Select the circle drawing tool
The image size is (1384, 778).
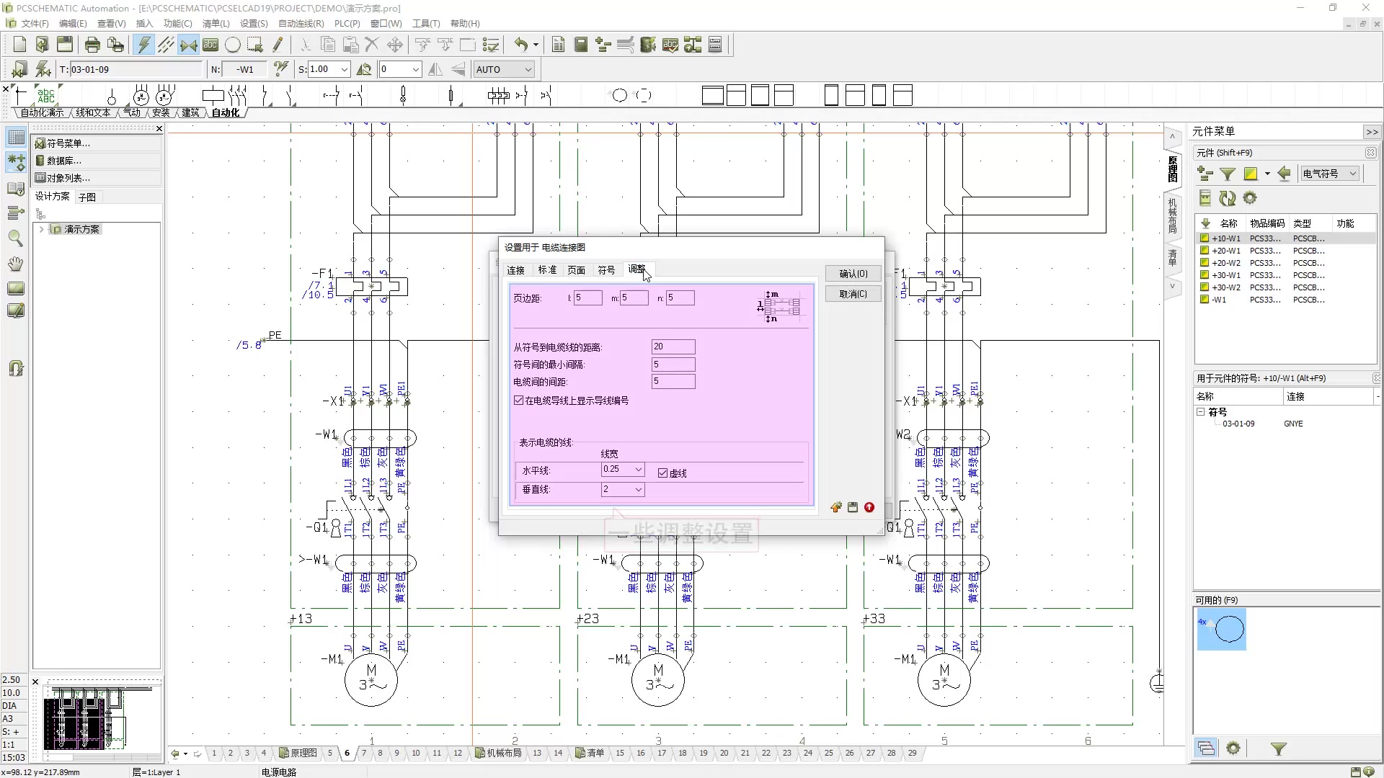(233, 44)
